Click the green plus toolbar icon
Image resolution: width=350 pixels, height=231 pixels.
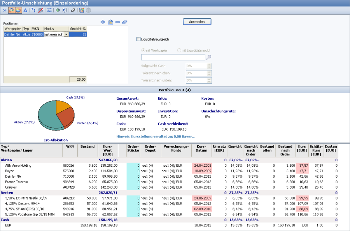pos(58,10)
